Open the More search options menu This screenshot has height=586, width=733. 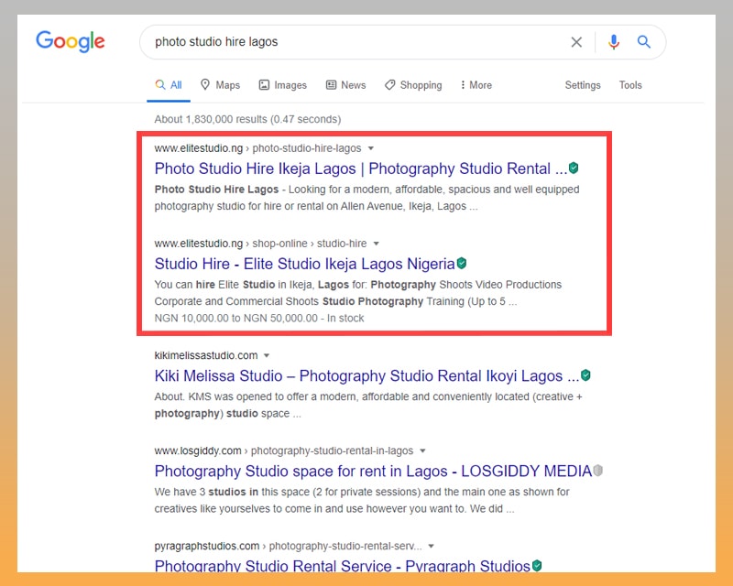pos(476,85)
